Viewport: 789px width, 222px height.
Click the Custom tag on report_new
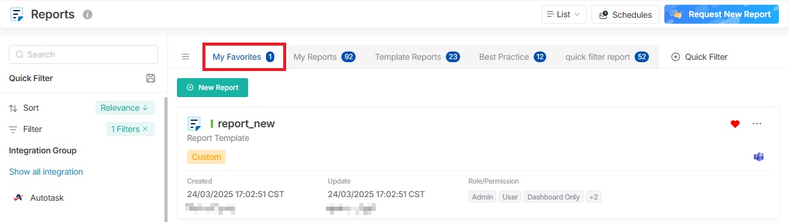pyautogui.click(x=206, y=157)
